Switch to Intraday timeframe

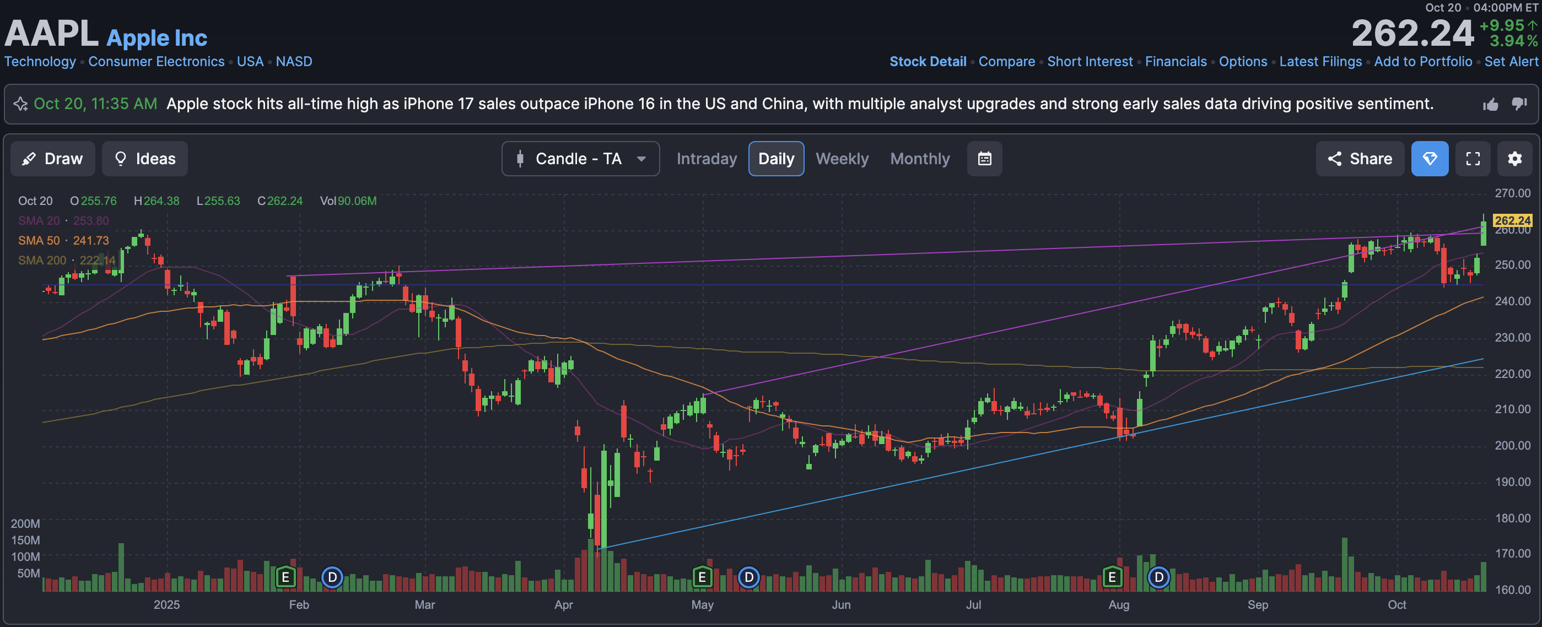tap(707, 159)
